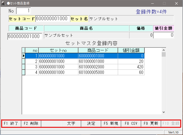Click the grid's 商品コード column header
Viewport: 183px width, 135px height.
tap(98, 50)
